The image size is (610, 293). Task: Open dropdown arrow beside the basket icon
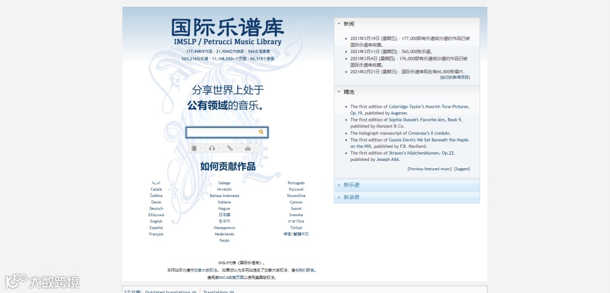point(256,148)
